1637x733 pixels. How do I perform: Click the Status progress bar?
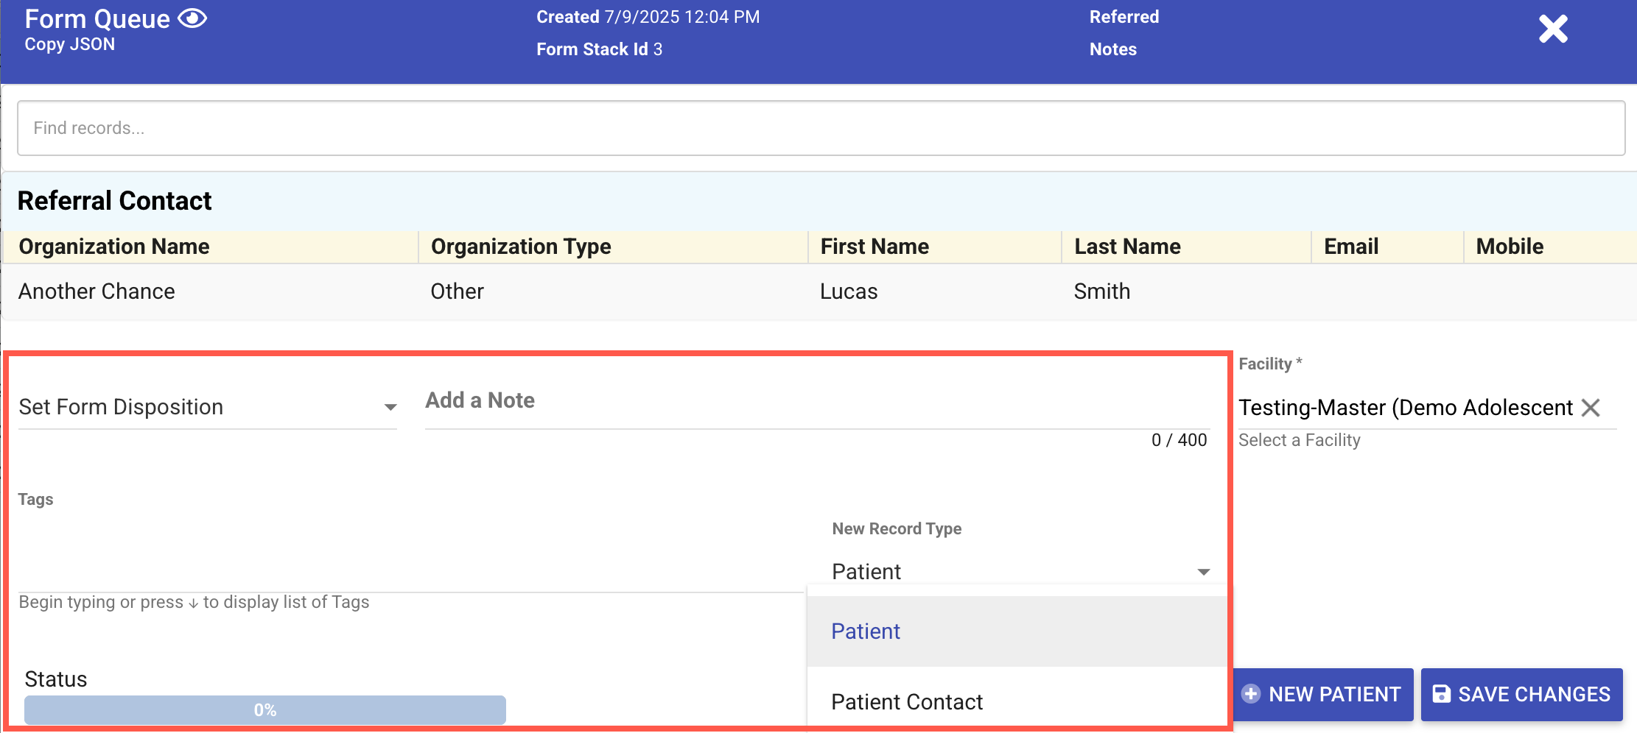[x=264, y=709]
